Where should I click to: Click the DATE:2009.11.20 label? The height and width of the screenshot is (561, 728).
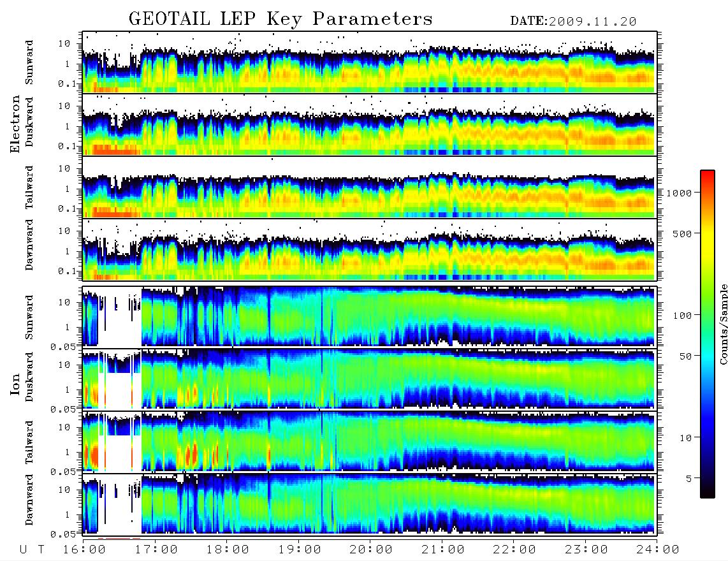tap(573, 22)
